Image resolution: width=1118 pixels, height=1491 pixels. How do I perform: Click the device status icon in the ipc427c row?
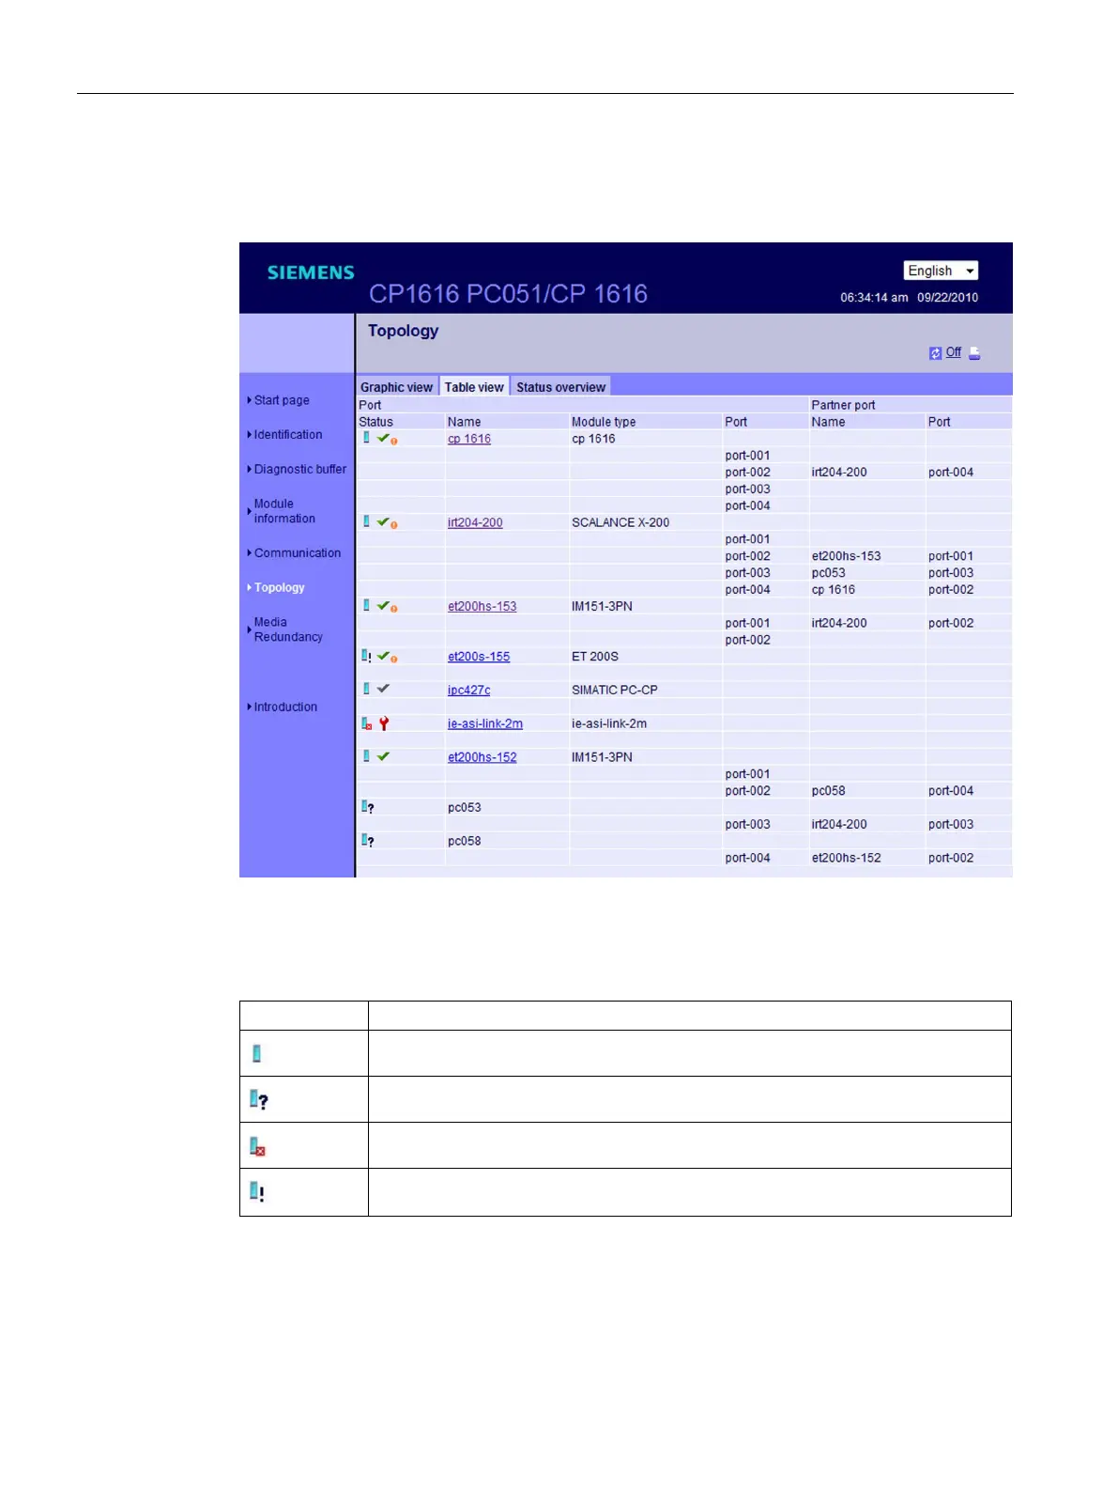pyautogui.click(x=366, y=689)
